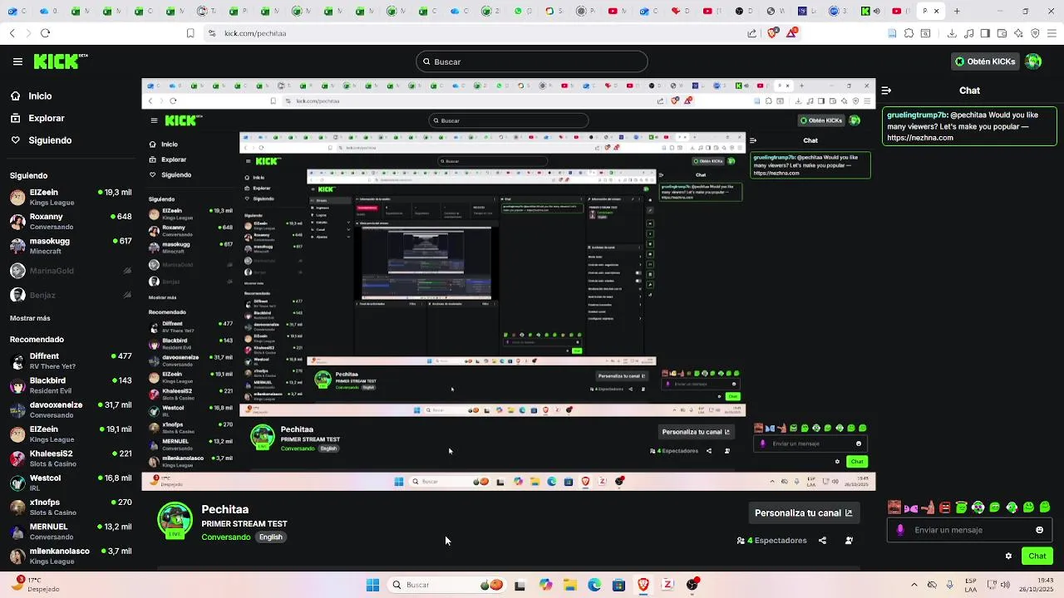The width and height of the screenshot is (1064, 598).
Task: Click the Obtén KICKs button
Action: [x=986, y=61]
